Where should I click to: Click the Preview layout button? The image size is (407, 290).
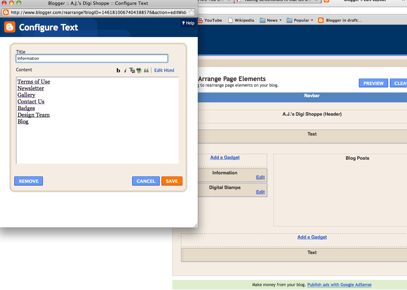click(x=373, y=83)
